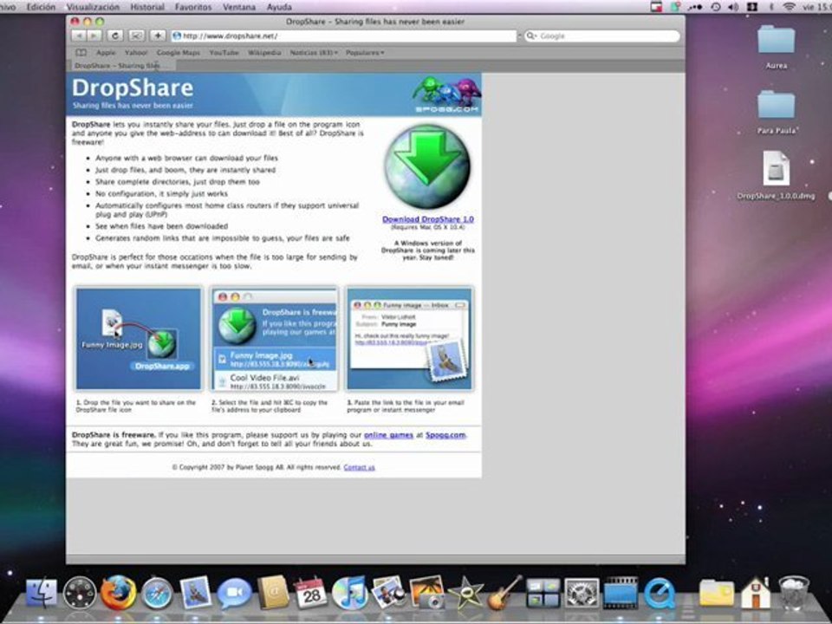Open the Edición menu
Image resolution: width=832 pixels, height=624 pixels.
pos(41,7)
